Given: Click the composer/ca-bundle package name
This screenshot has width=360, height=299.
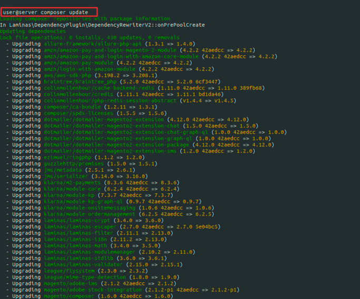Looking at the screenshot, I should [x=72, y=107].
